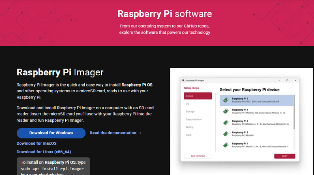Select the Done step in Imager sidebar

pos(189,135)
